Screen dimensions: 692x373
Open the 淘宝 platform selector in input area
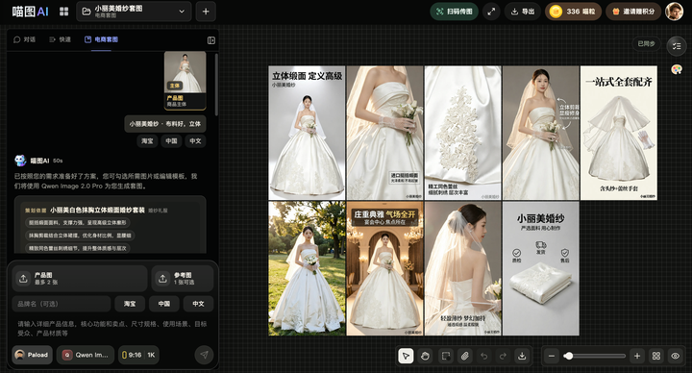130,304
